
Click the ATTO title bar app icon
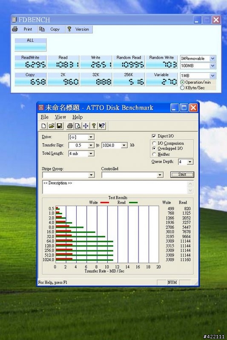(41, 108)
